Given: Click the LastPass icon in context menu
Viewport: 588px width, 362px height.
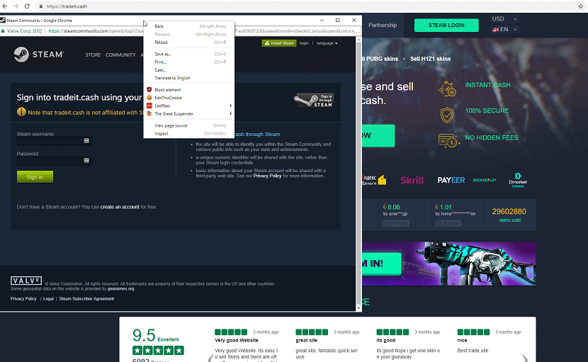Looking at the screenshot, I should [x=149, y=106].
